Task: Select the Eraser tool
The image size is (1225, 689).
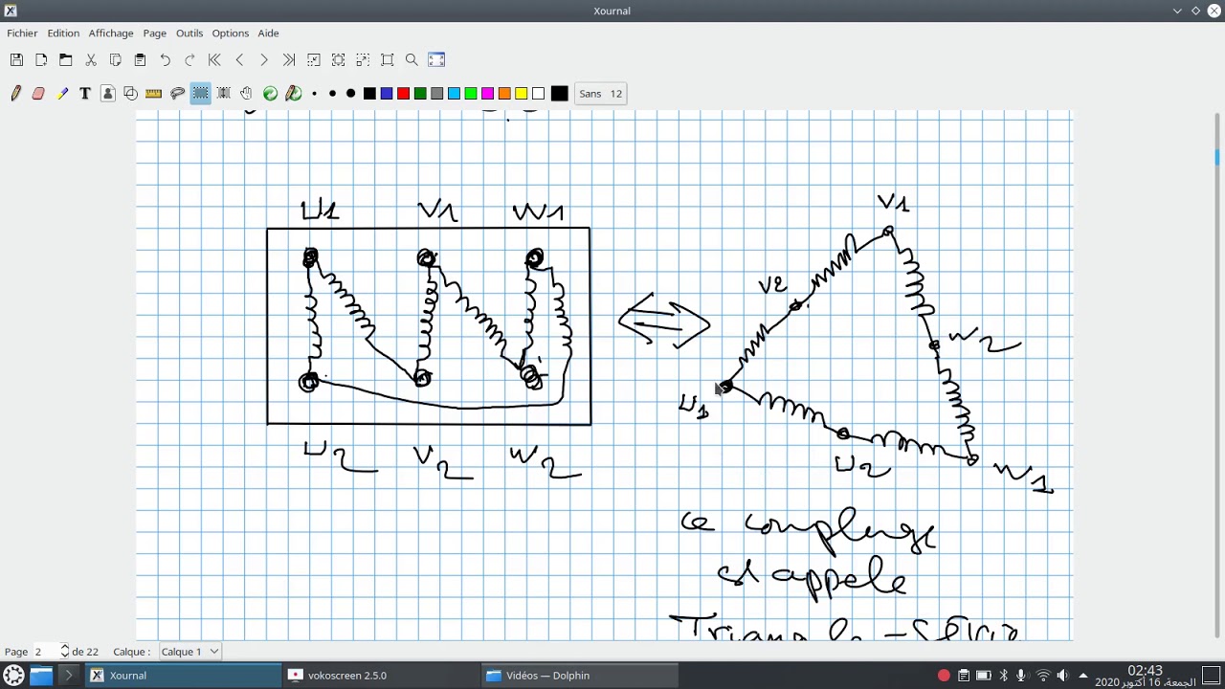Action: 39,94
